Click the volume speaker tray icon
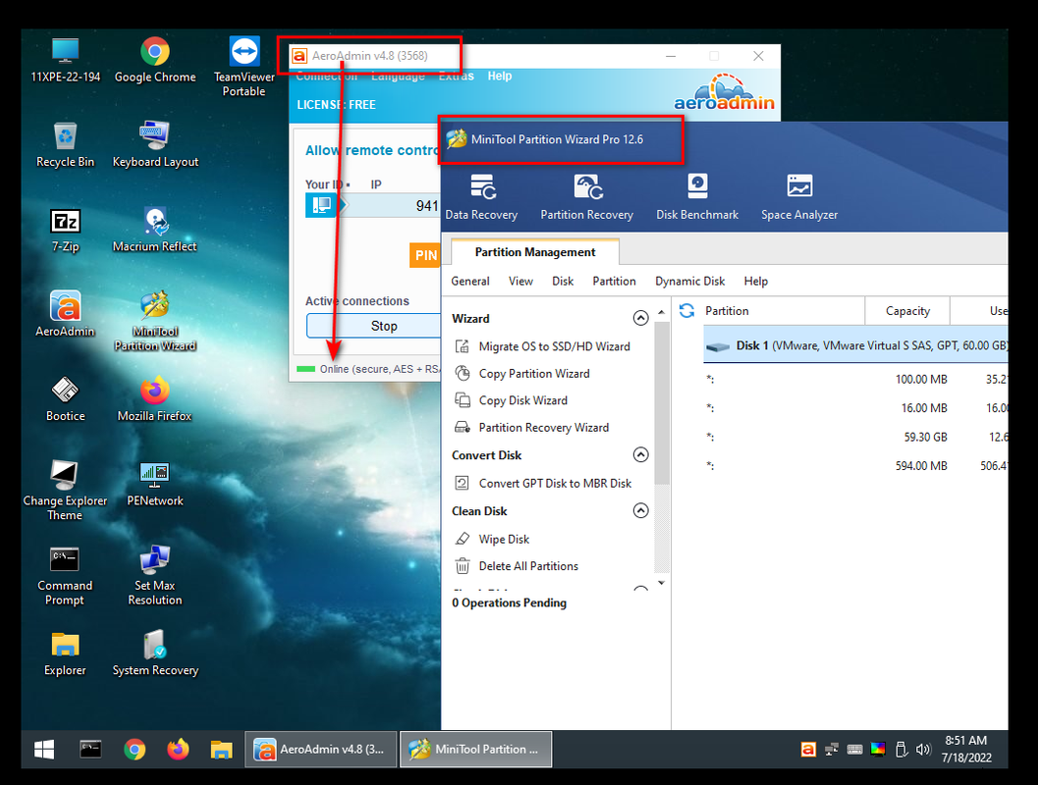This screenshot has width=1038, height=785. 923,750
